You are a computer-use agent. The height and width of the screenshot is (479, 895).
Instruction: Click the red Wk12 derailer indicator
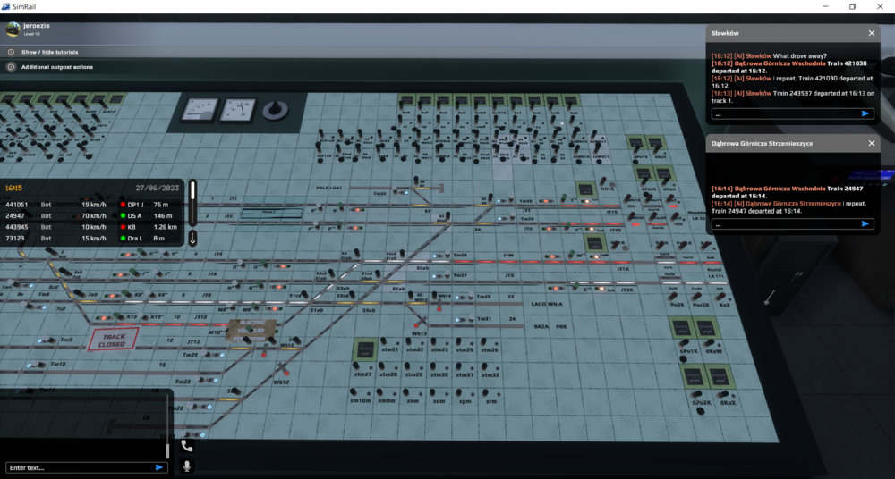tap(286, 374)
